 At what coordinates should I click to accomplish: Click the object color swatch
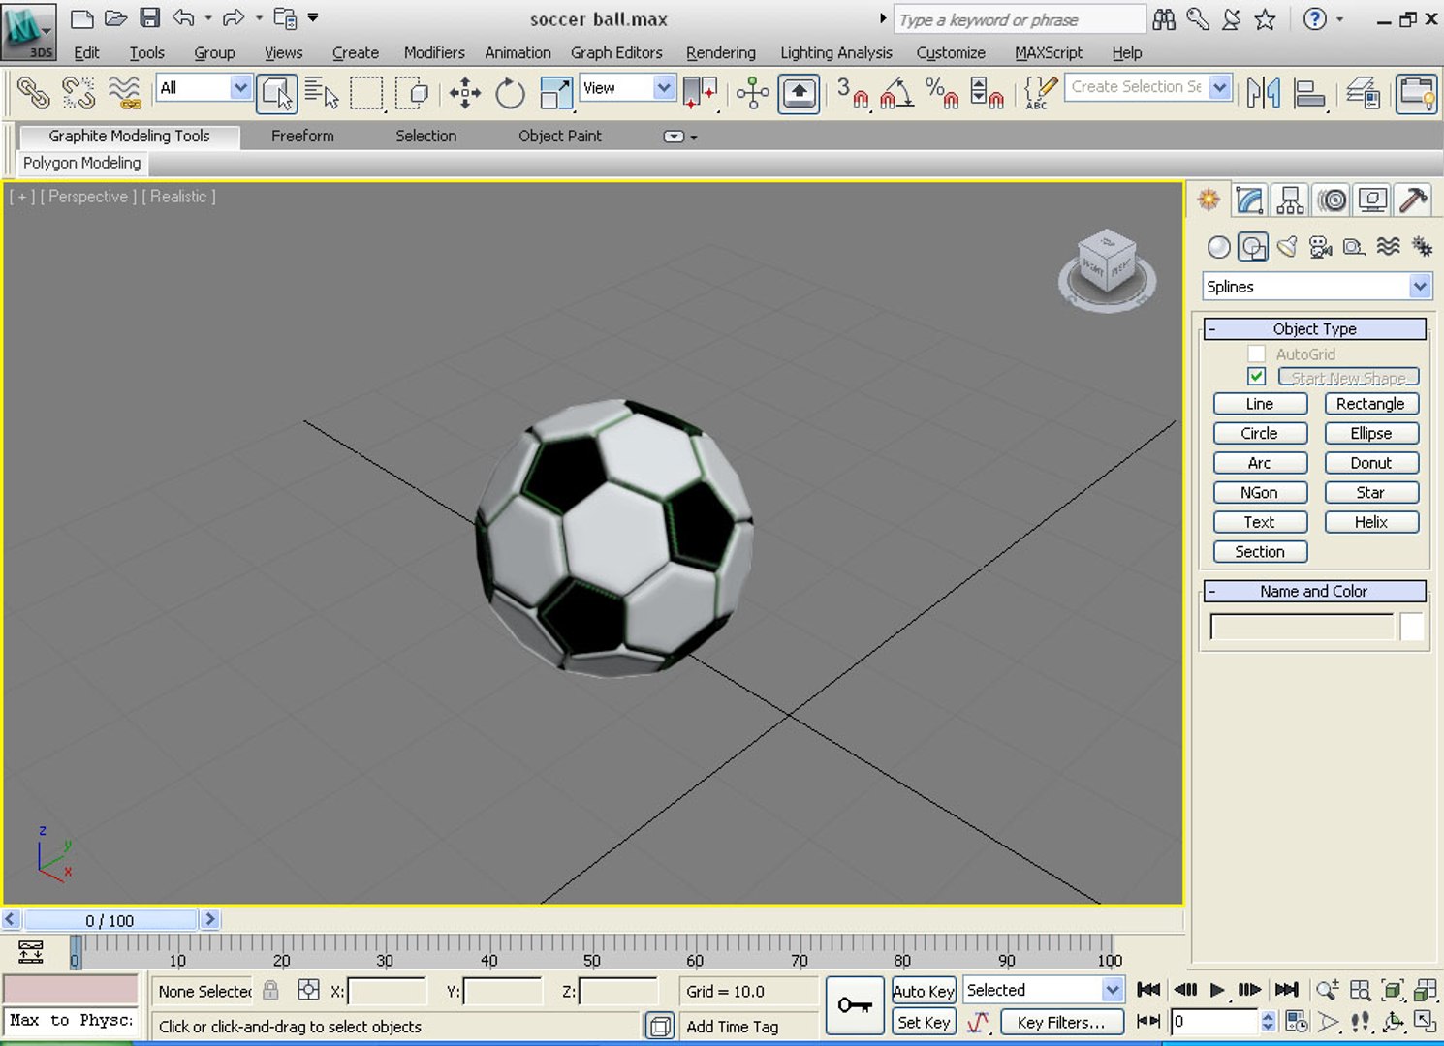(x=1412, y=627)
